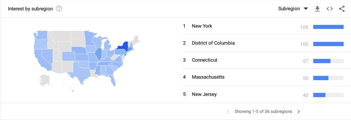Click the New York interest bar

[328, 27]
